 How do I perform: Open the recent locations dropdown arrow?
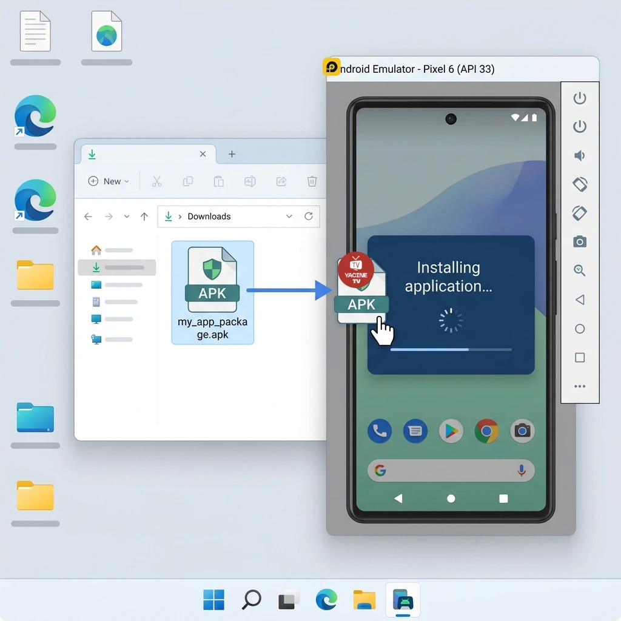(126, 217)
